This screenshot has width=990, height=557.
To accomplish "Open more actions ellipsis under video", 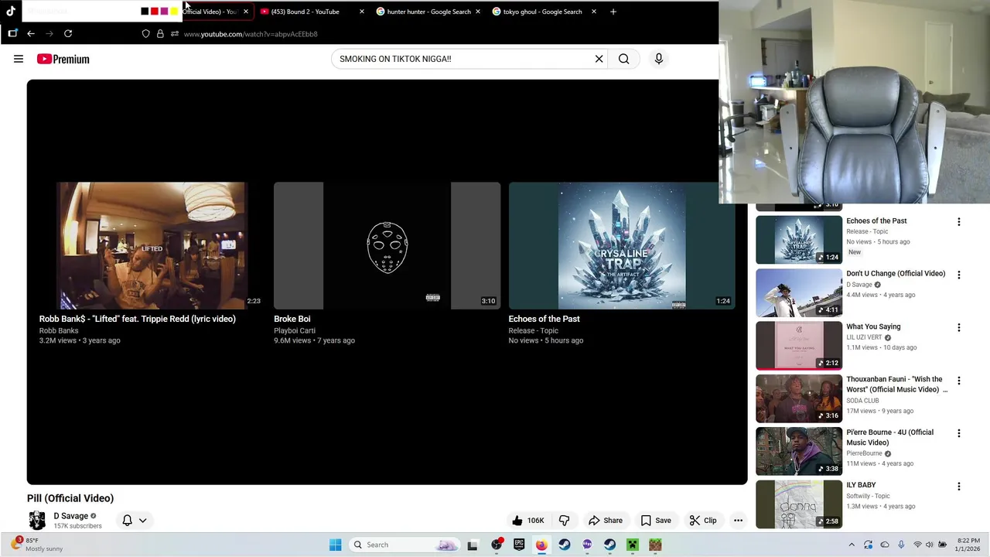I will (x=738, y=521).
